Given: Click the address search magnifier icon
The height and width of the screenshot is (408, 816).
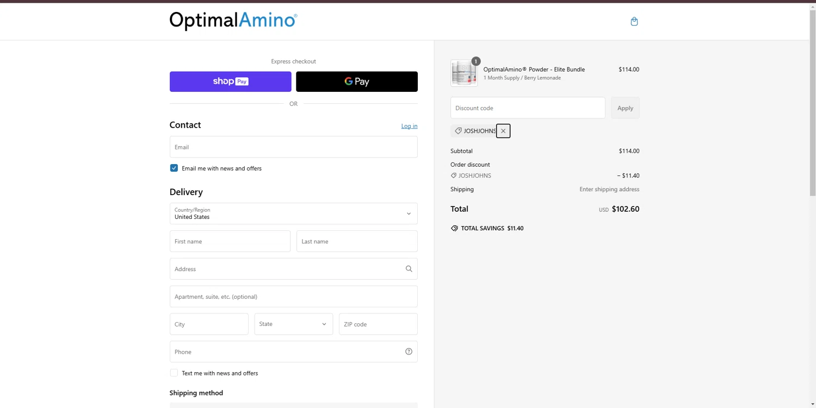Looking at the screenshot, I should click(x=409, y=269).
